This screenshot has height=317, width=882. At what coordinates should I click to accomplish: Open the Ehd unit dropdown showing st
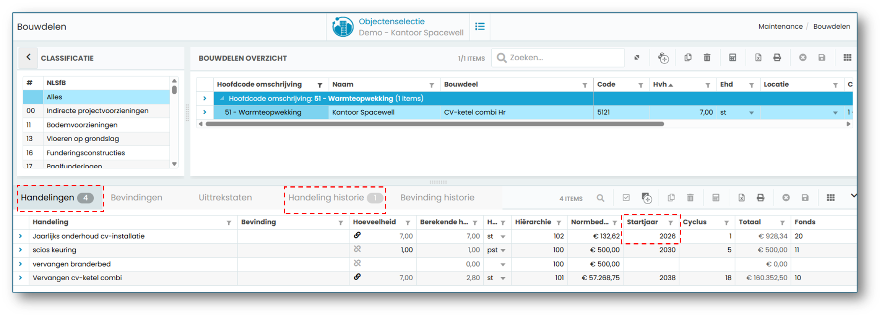[x=751, y=113]
